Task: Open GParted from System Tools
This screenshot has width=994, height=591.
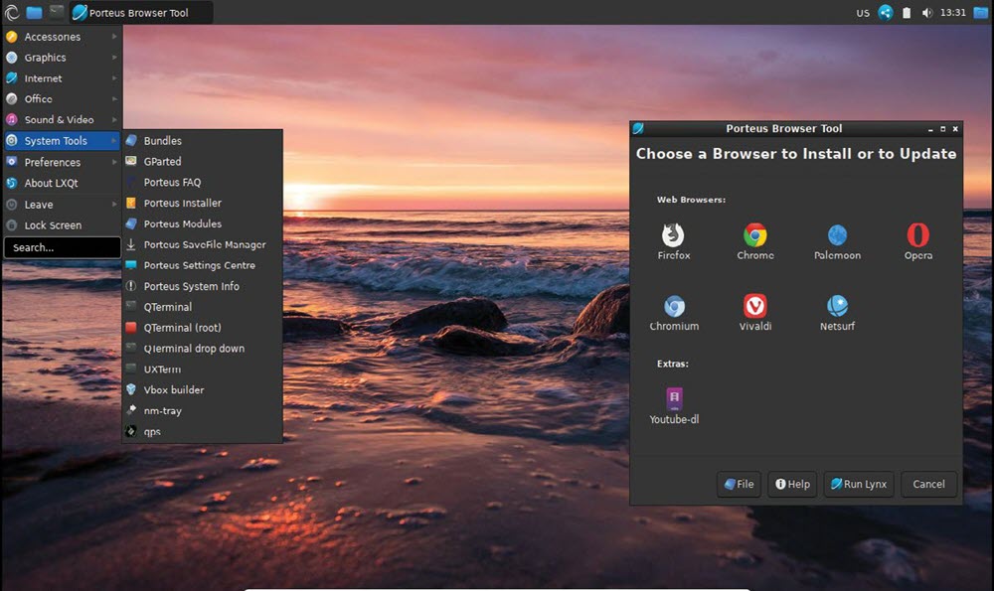Action: 162,161
